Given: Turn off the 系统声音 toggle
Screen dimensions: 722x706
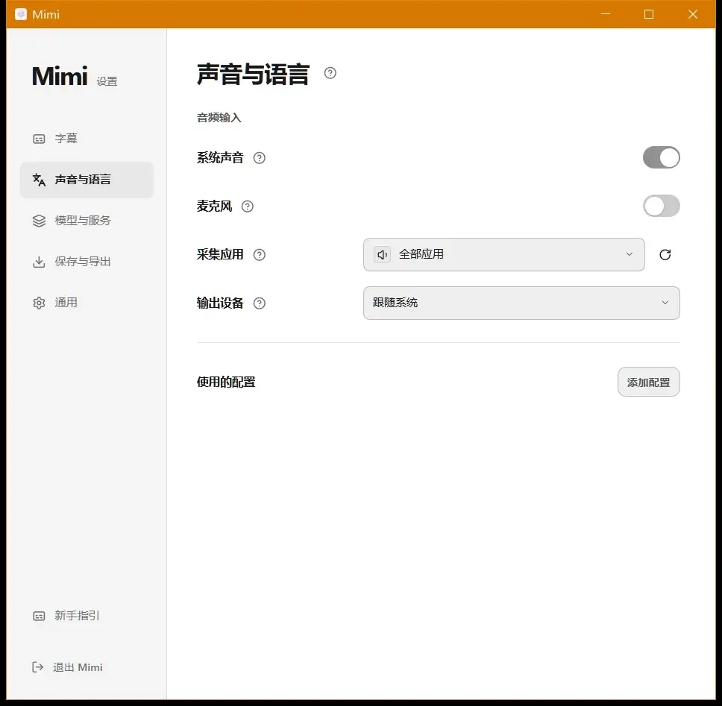Looking at the screenshot, I should point(662,157).
